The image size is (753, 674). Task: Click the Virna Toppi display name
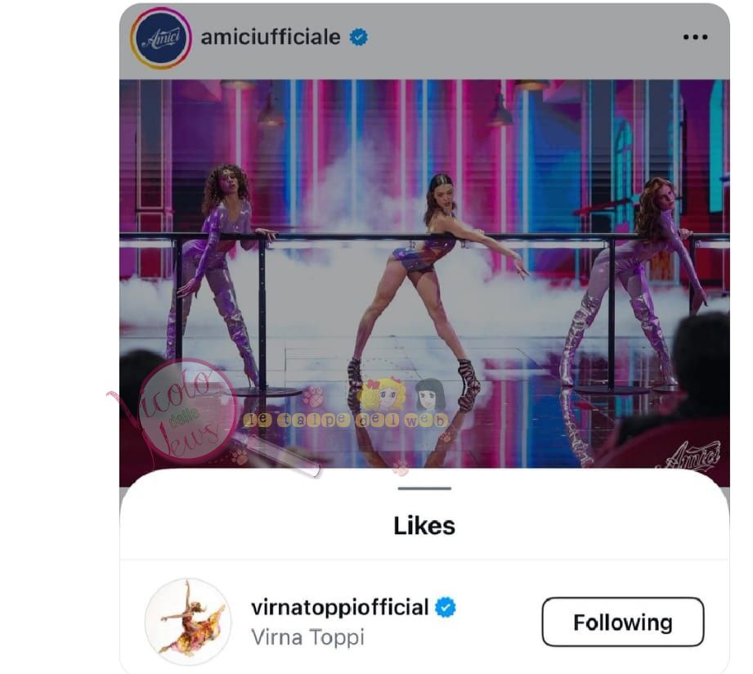click(307, 636)
